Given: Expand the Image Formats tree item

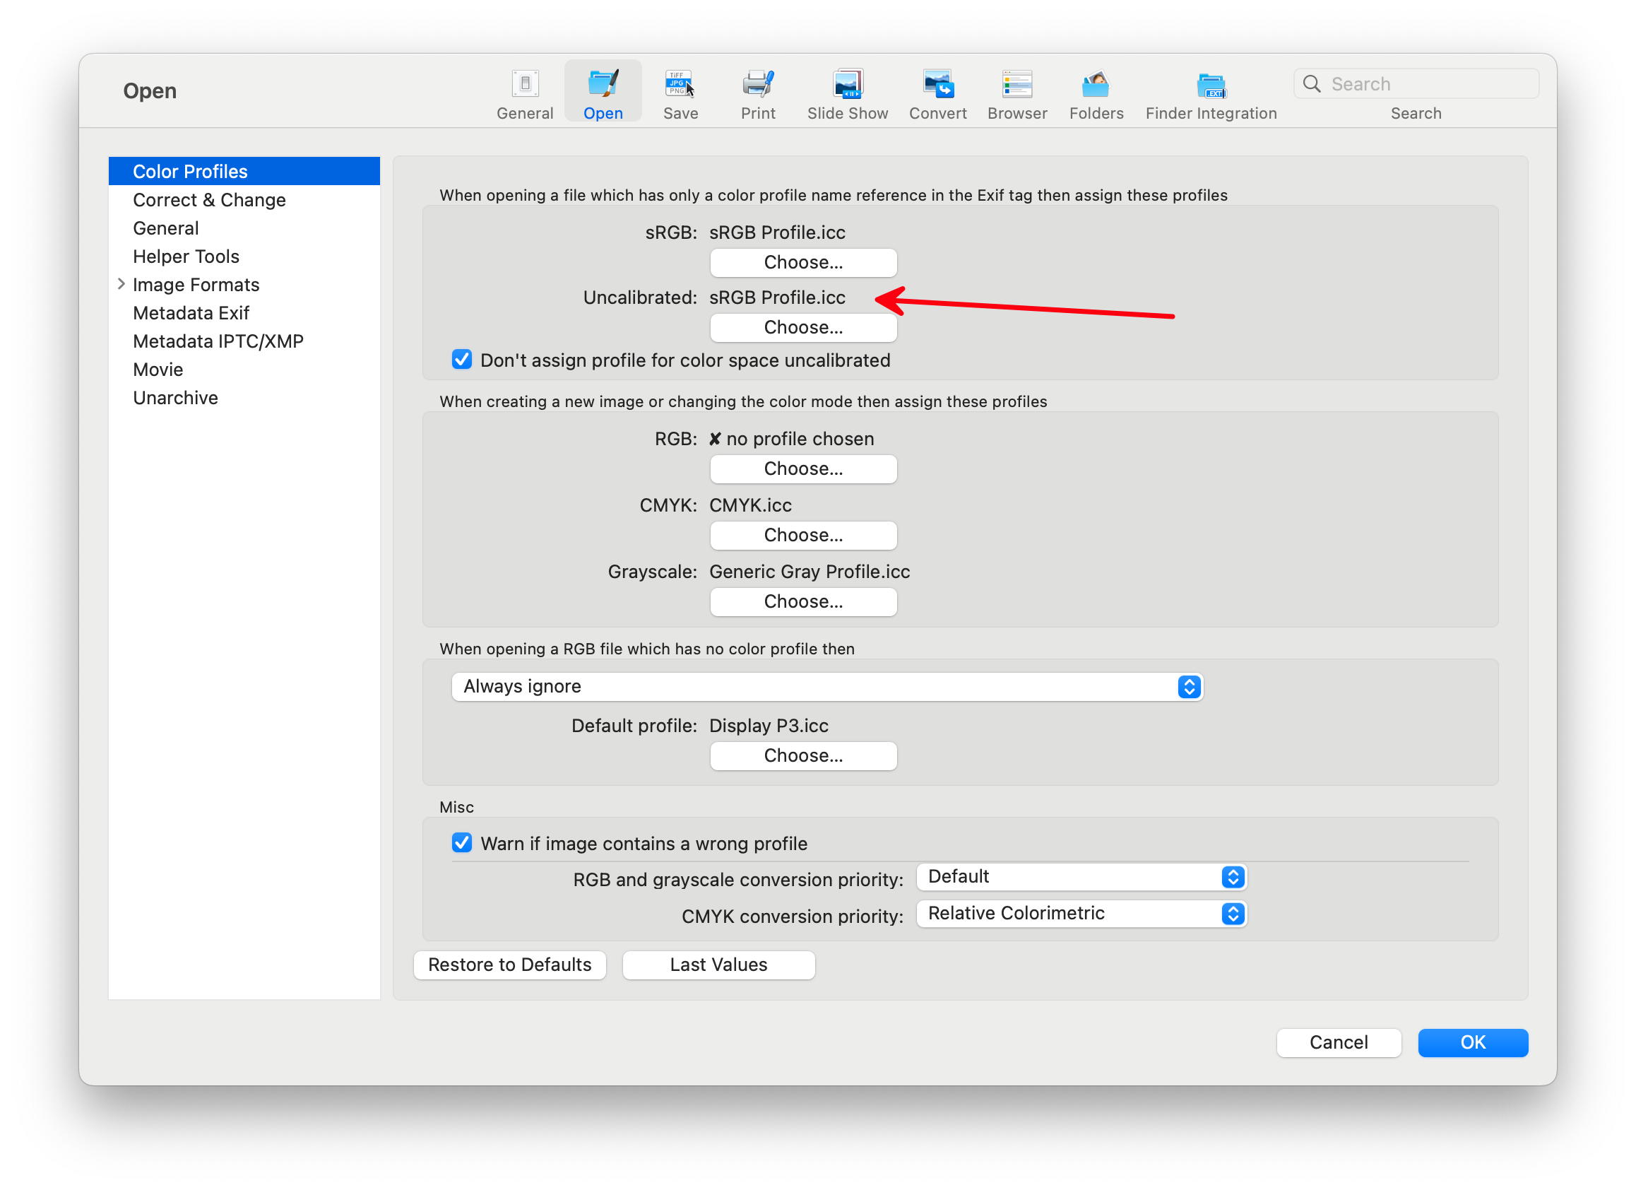Looking at the screenshot, I should click(121, 284).
